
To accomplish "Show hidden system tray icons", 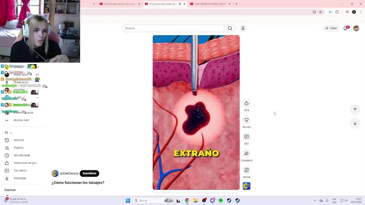I will coord(315,200).
